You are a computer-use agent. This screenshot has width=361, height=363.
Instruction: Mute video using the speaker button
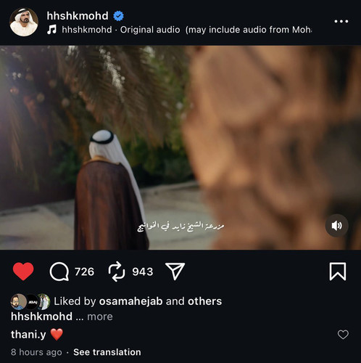pyautogui.click(x=336, y=226)
